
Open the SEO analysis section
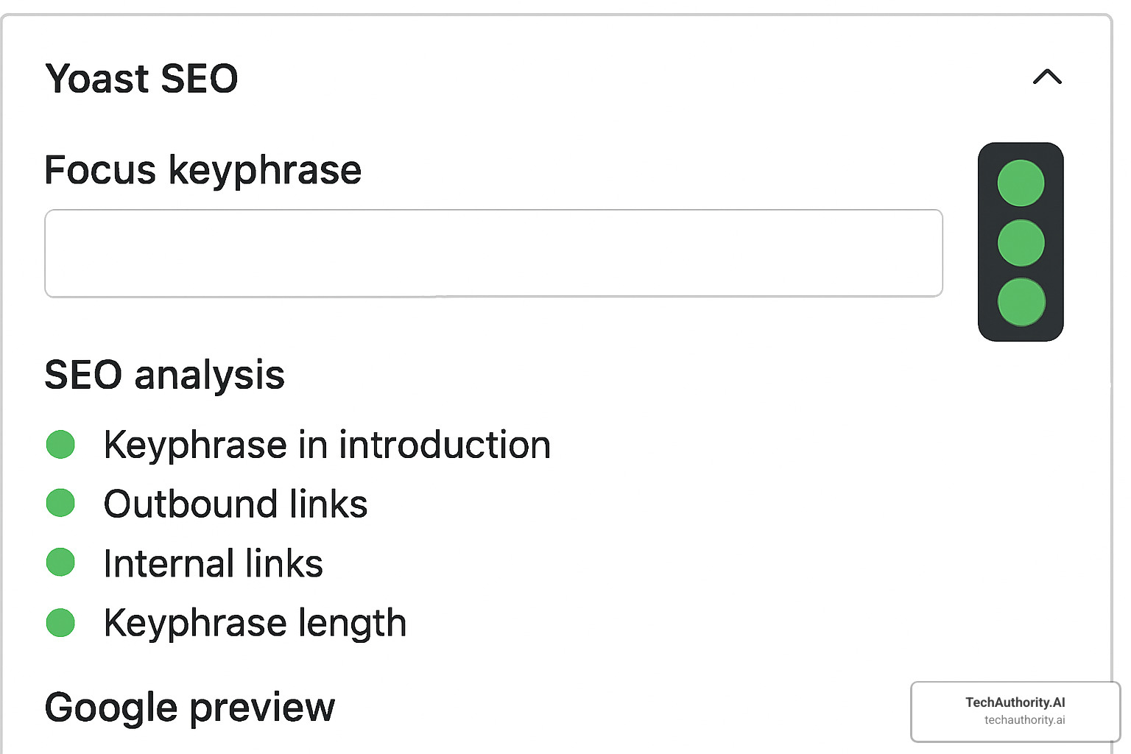coord(164,375)
